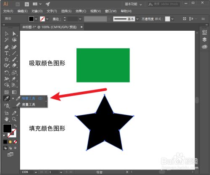The width and height of the screenshot is (210, 175).
Task: Select the Perspective Grid tool
Action: point(14,85)
